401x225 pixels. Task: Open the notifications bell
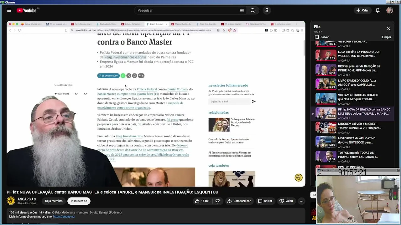coord(378,10)
